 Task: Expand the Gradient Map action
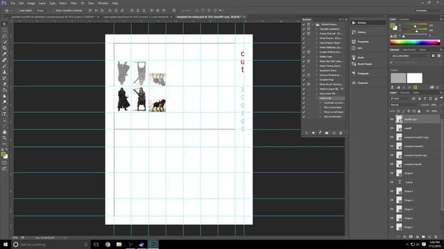point(317,80)
